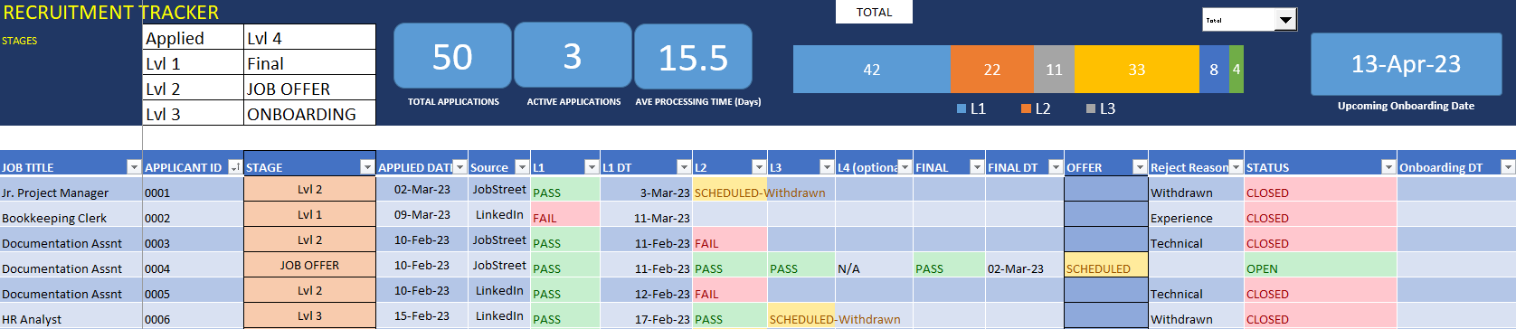Open the JOB TITLE column filter dropdown
Screen dimensions: 1516x329
(x=134, y=167)
